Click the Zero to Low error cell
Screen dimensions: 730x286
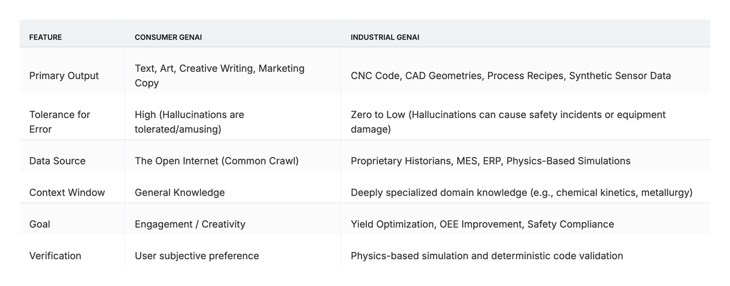click(x=508, y=122)
